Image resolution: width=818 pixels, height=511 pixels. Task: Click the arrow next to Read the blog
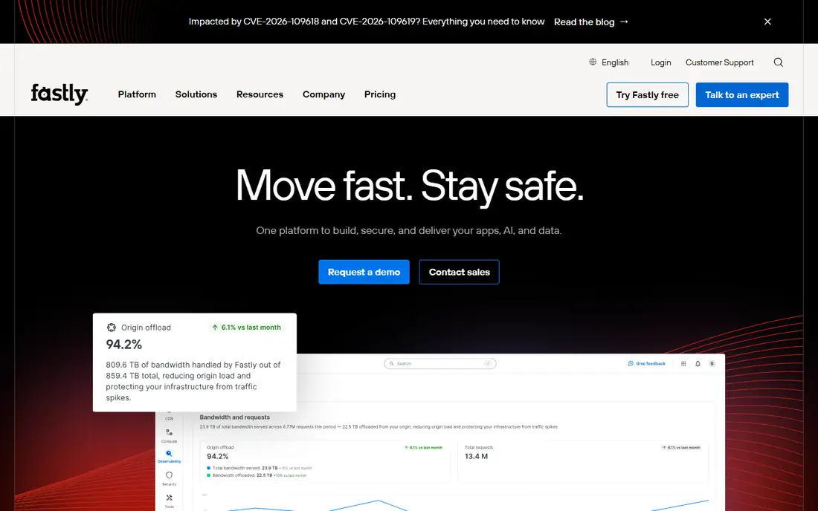click(x=624, y=22)
